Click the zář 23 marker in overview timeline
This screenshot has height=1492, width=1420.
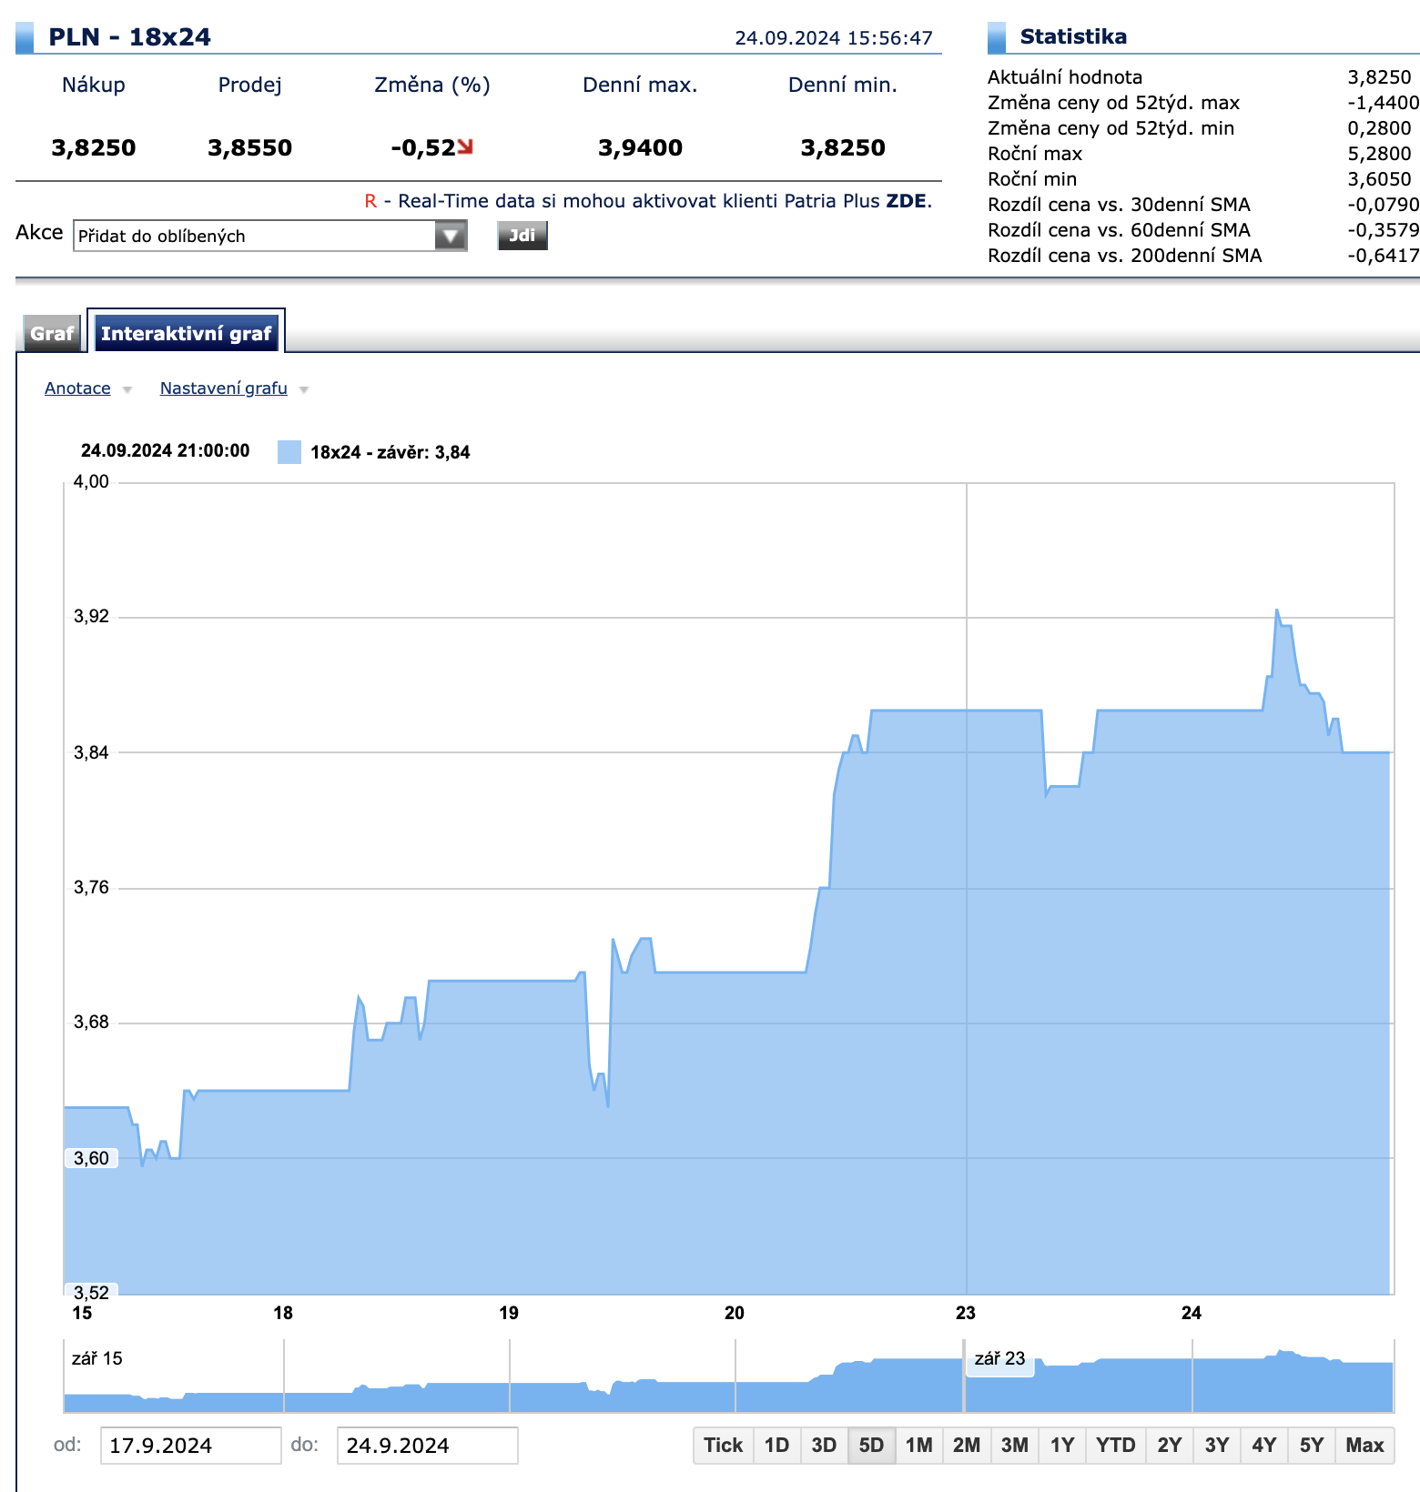999,1359
